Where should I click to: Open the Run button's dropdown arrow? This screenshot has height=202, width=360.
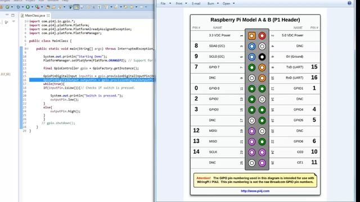tap(33, 7)
